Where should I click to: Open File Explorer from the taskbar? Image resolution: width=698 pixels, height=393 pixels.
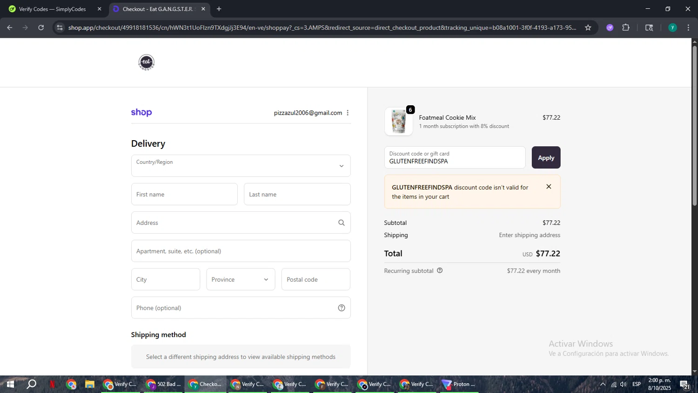[x=90, y=384]
